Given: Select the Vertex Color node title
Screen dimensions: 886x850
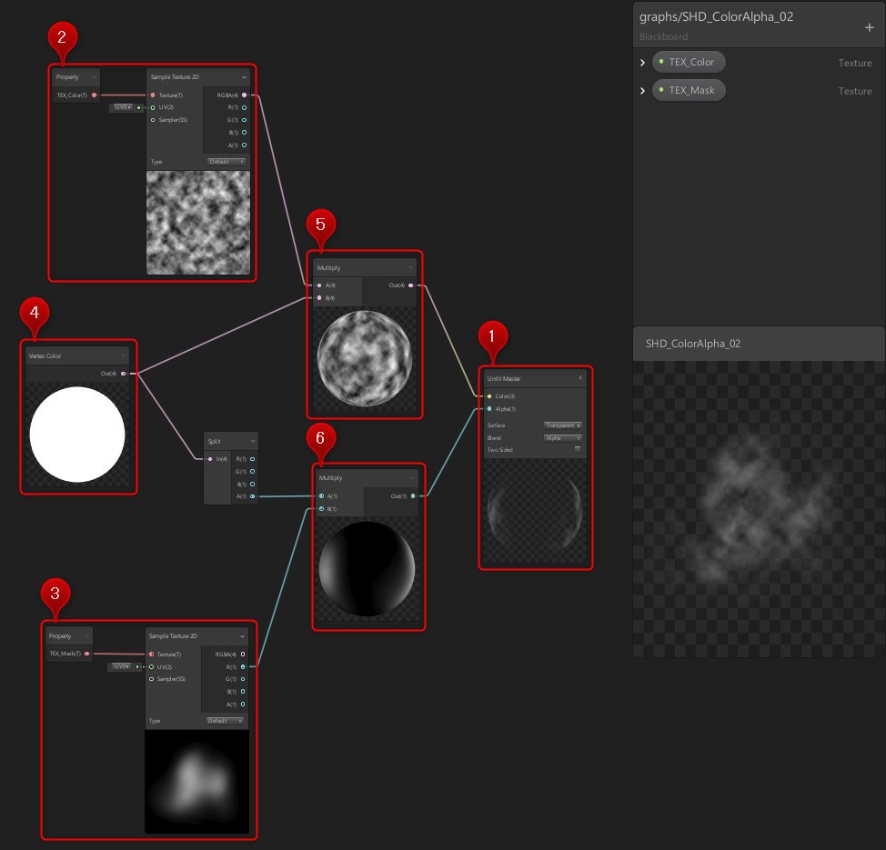Looking at the screenshot, I should coord(45,355).
